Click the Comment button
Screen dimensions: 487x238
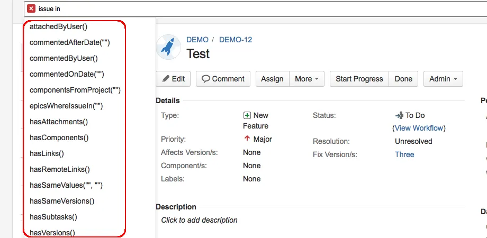click(x=223, y=79)
